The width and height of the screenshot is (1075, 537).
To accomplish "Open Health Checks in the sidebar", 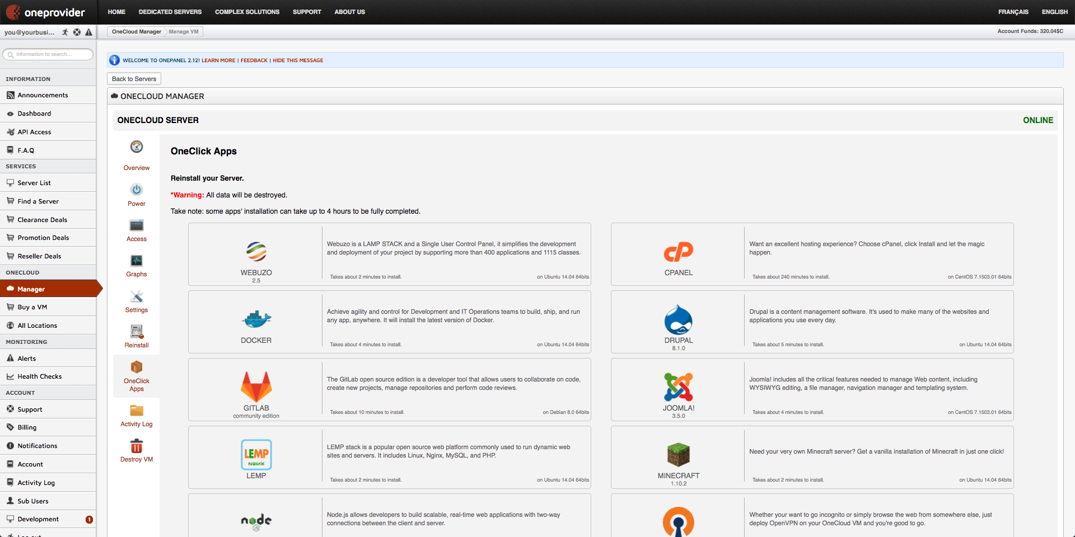I will (39, 376).
